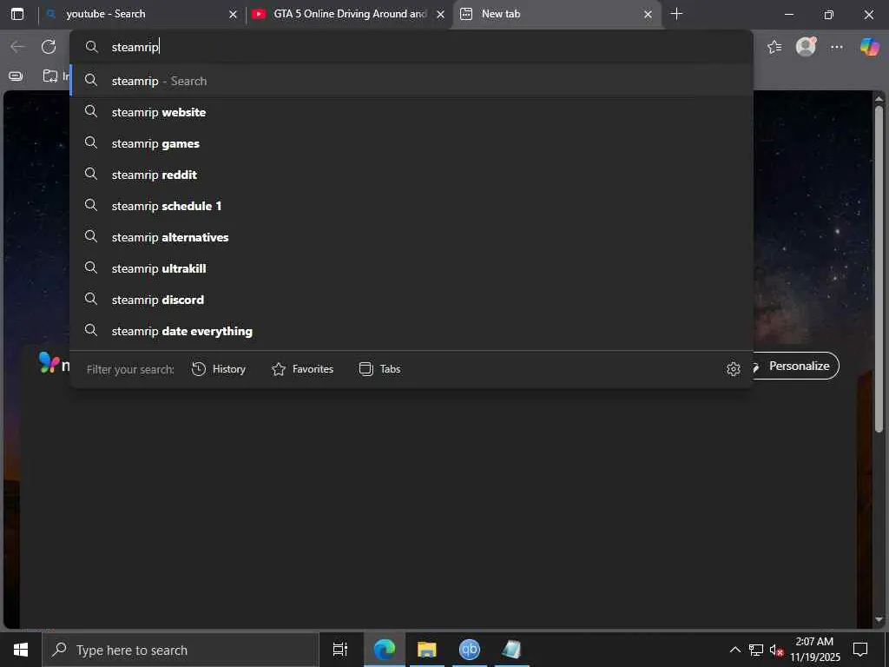Select 'steamrip - Search' suggestion
The height and width of the screenshot is (667, 889).
click(x=411, y=81)
